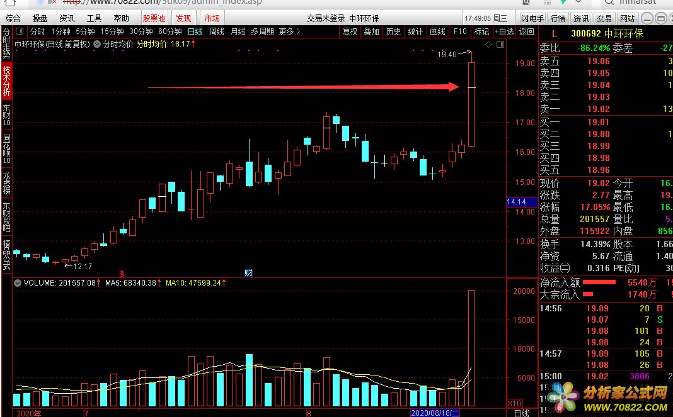The height and width of the screenshot is (417, 673).
Task: Click the 标记 mark tool
Action: click(x=481, y=31)
